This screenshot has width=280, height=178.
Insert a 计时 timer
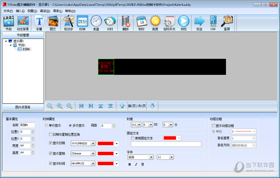pyautogui.click(x=110, y=23)
